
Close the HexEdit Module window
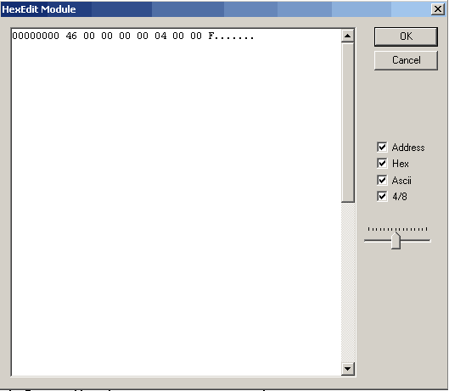[438, 9]
